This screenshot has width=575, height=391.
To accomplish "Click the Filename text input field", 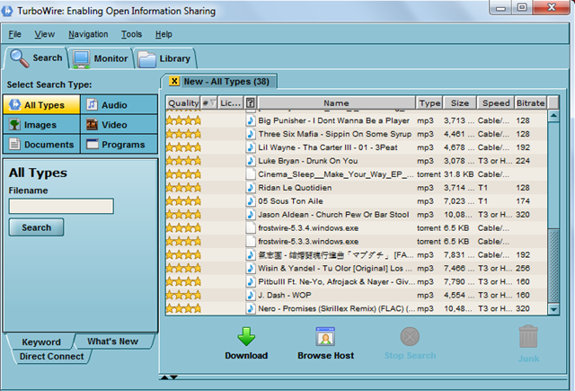I will coord(61,207).
